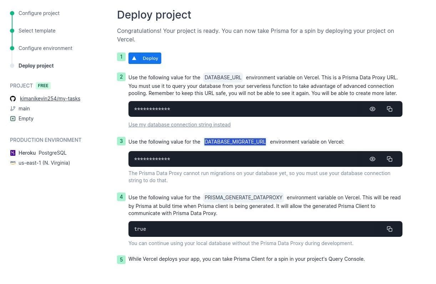Click the masked DATABASE_URL asterisks value
436x284 pixels.
tap(152, 109)
